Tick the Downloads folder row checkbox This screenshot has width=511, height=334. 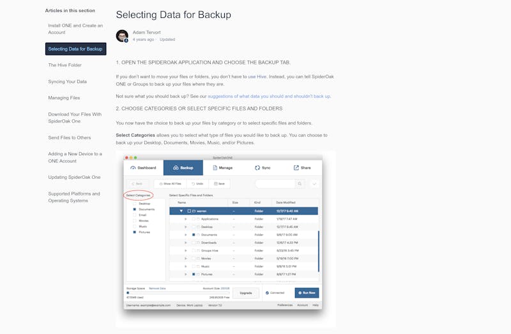pyautogui.click(x=194, y=243)
